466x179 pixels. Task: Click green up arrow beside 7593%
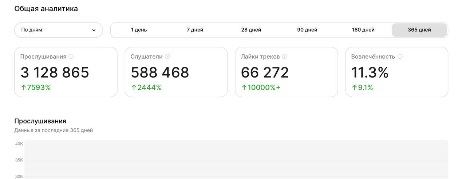click(24, 88)
